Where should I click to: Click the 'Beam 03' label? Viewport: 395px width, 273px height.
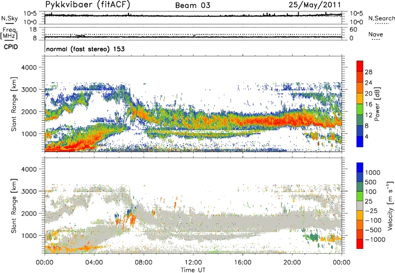(x=193, y=5)
